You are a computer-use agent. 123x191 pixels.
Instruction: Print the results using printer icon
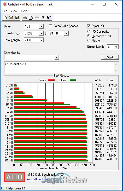tap(25, 18)
